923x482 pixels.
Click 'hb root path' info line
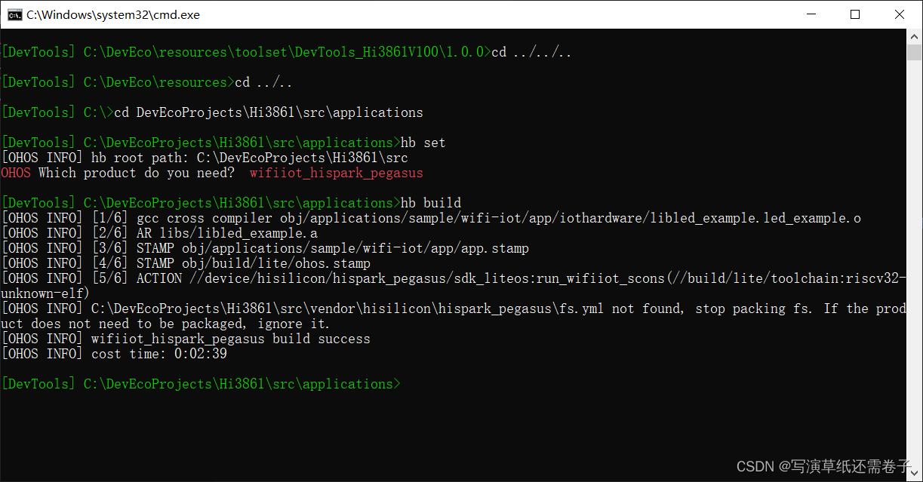pos(205,158)
